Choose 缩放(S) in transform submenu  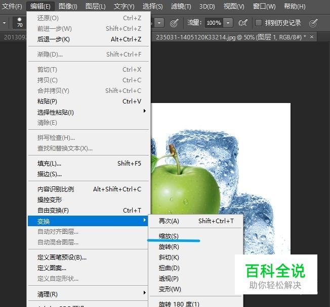click(x=196, y=236)
